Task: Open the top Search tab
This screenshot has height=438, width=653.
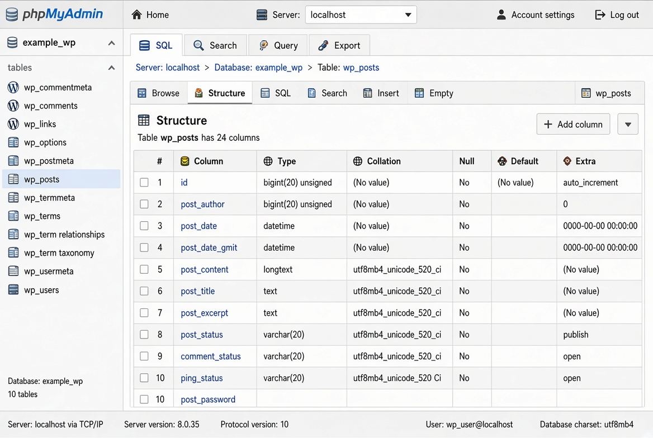Action: [216, 45]
